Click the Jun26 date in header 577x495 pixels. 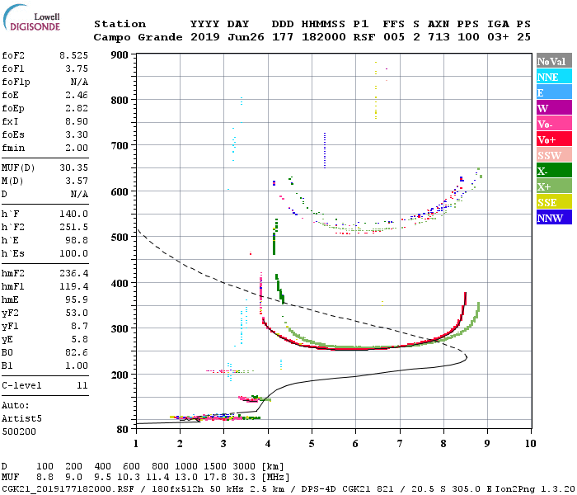246,37
